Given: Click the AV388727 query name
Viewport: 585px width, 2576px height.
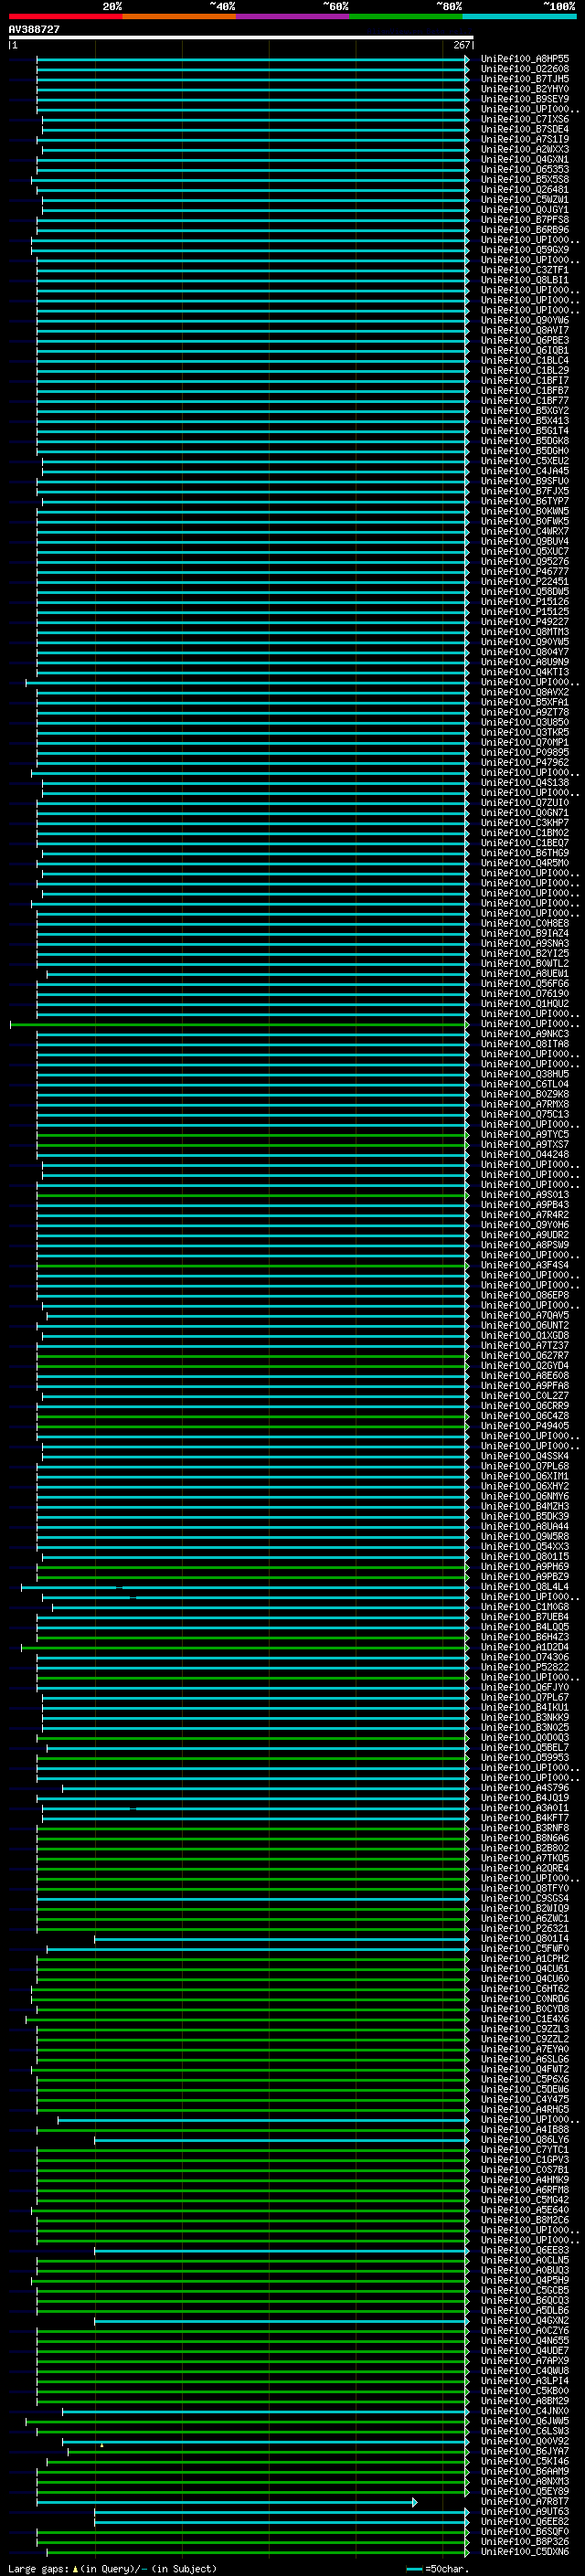Looking at the screenshot, I should tap(34, 30).
